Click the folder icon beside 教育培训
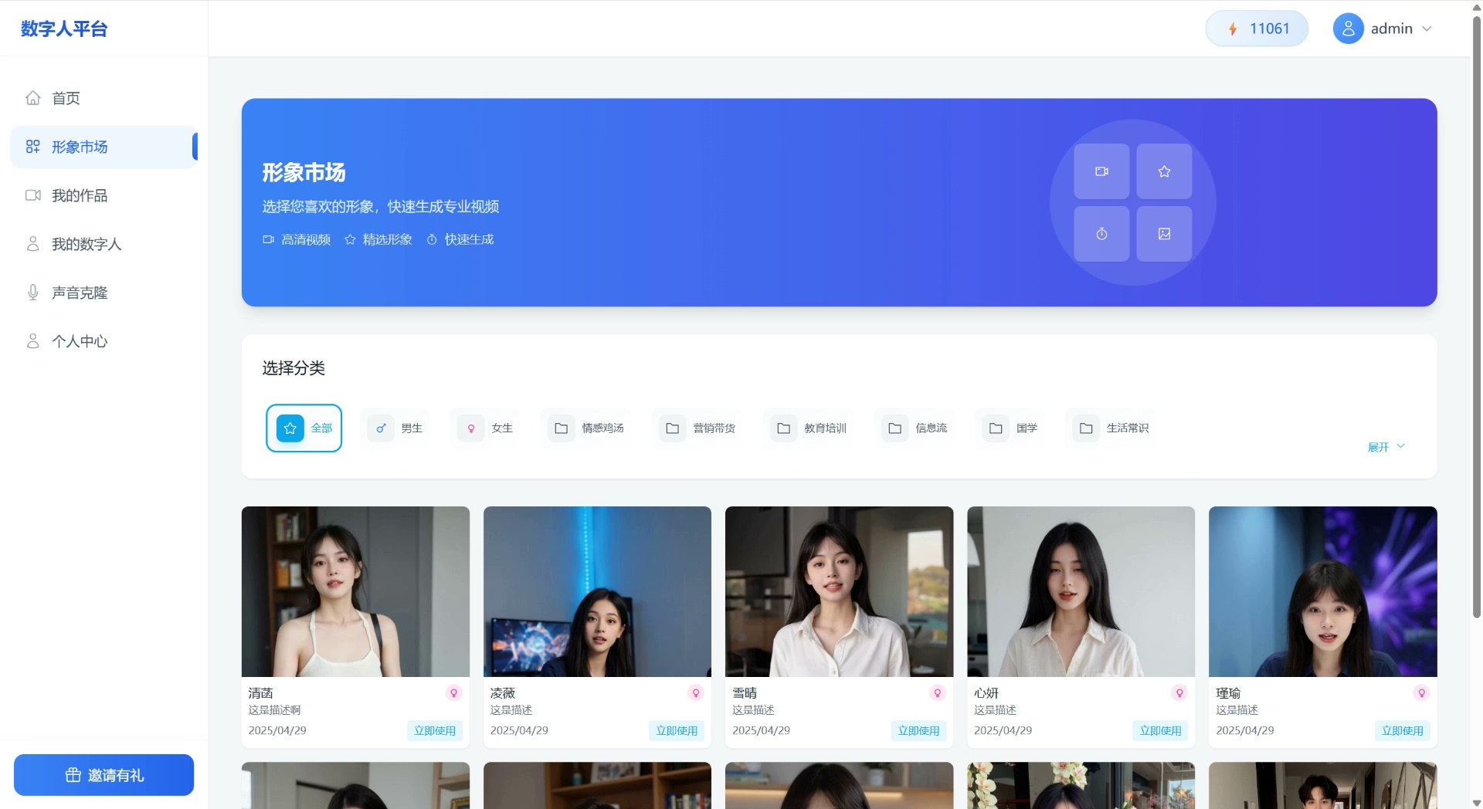Viewport: 1483px width, 809px height. point(784,428)
